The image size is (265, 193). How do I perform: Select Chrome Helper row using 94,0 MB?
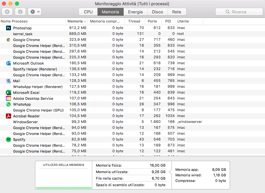[x=132, y=128]
